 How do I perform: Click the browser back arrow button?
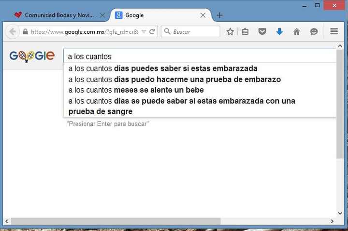[13, 32]
